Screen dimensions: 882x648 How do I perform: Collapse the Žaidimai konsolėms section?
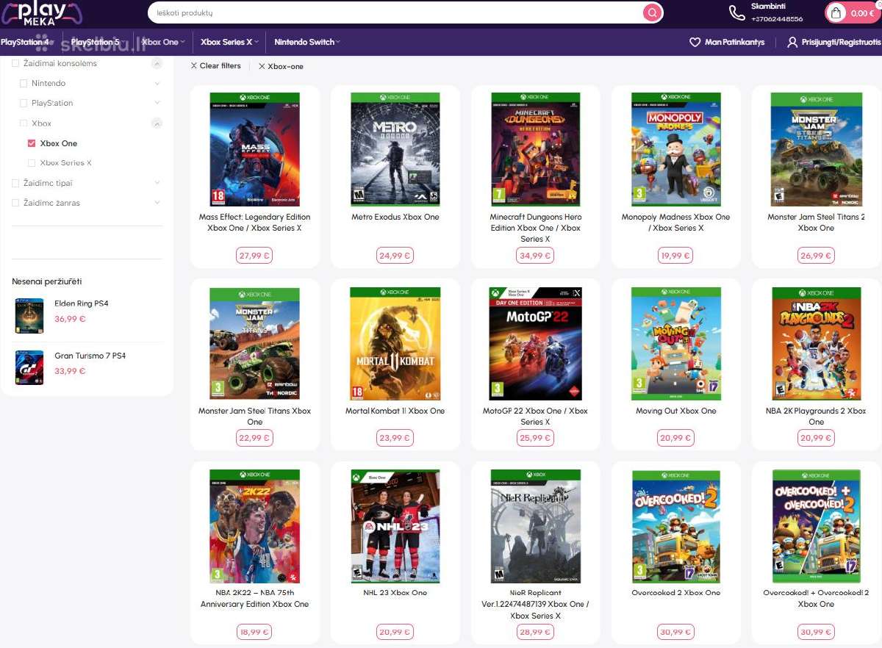click(x=157, y=64)
